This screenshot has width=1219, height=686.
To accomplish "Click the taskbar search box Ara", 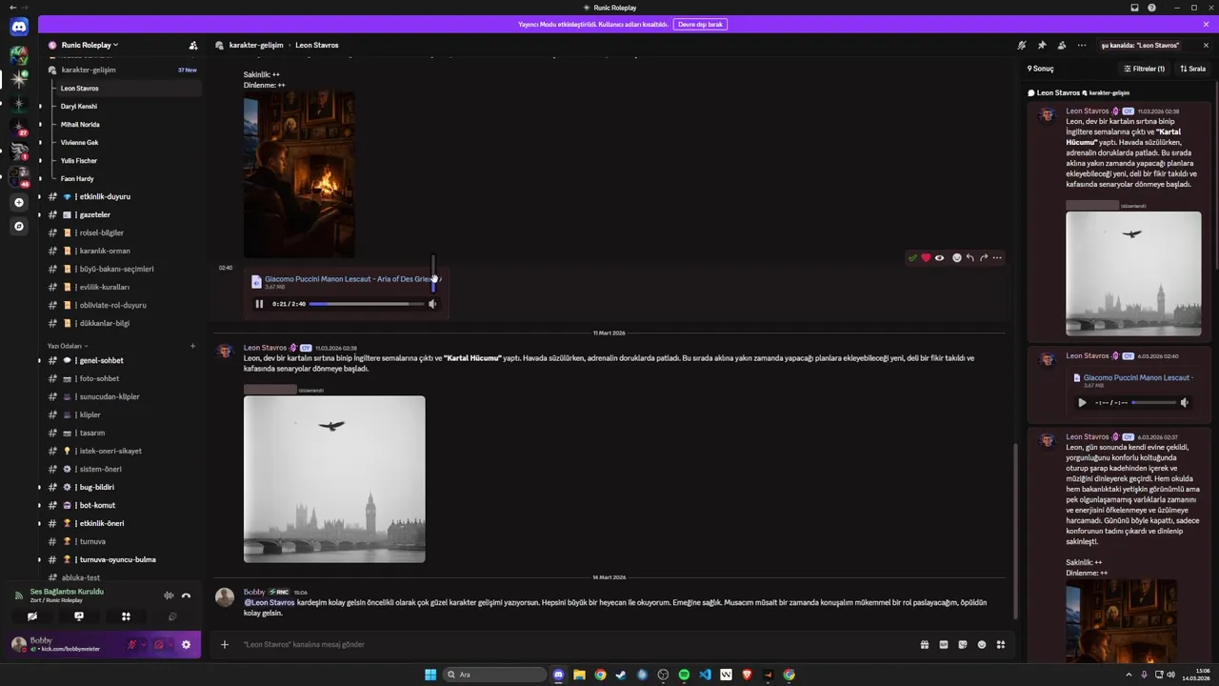I will pos(495,675).
